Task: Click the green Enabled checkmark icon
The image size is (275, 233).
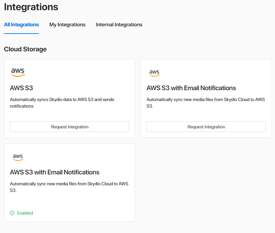Action: [12, 213]
